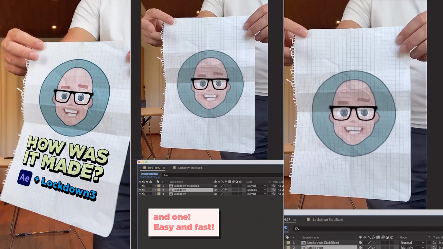Click Audio speaker column header, middle timeline

click(x=143, y=182)
